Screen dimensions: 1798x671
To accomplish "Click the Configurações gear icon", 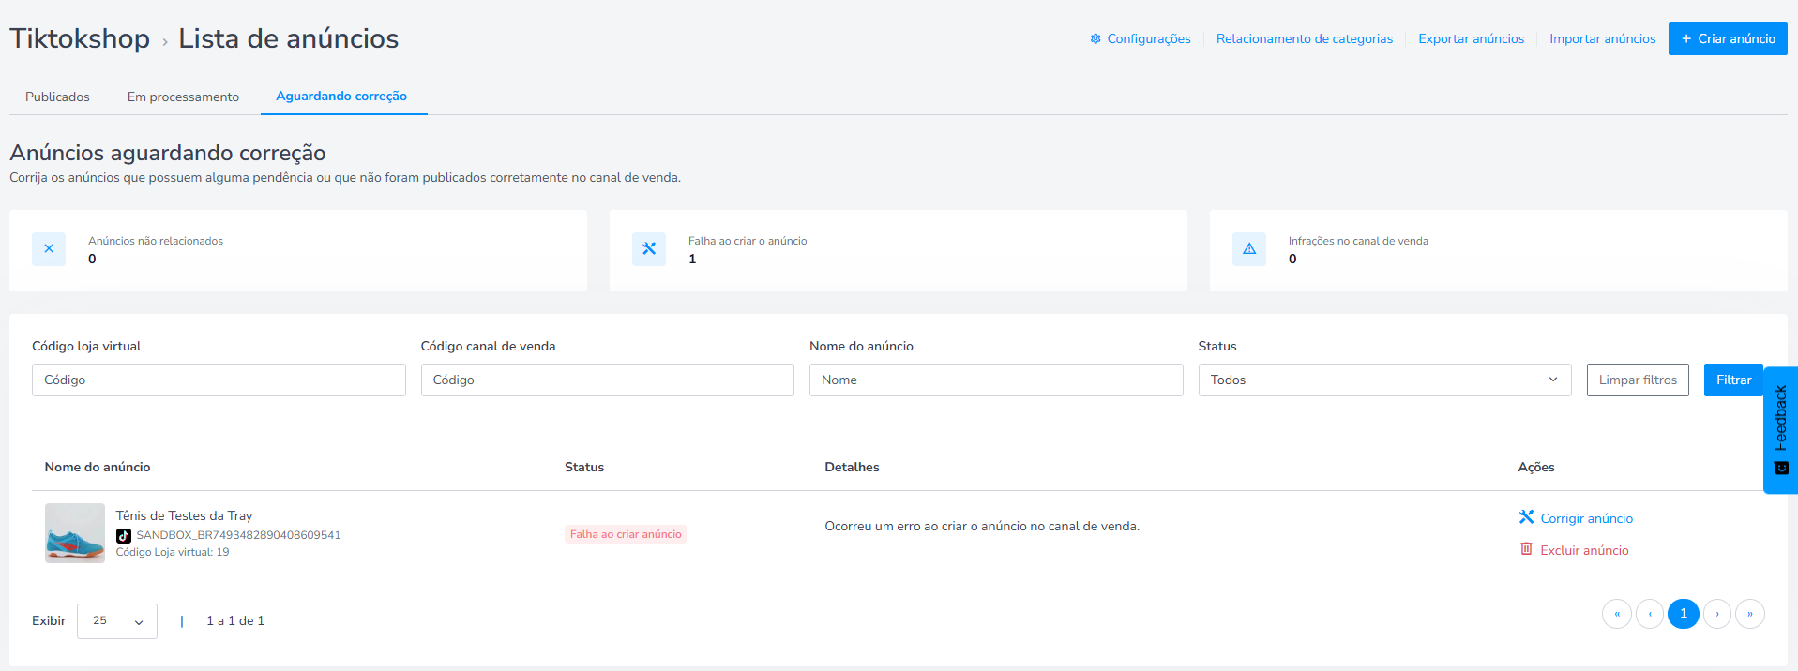I will 1095,38.
